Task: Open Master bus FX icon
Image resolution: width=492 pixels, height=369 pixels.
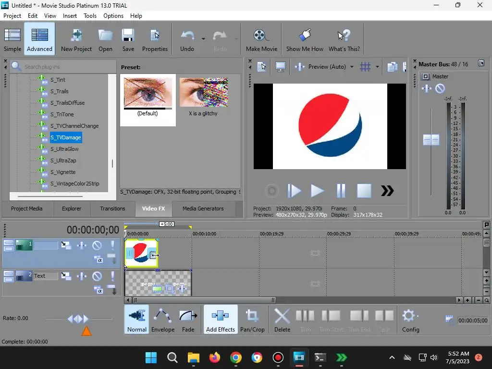Action: coord(426,88)
